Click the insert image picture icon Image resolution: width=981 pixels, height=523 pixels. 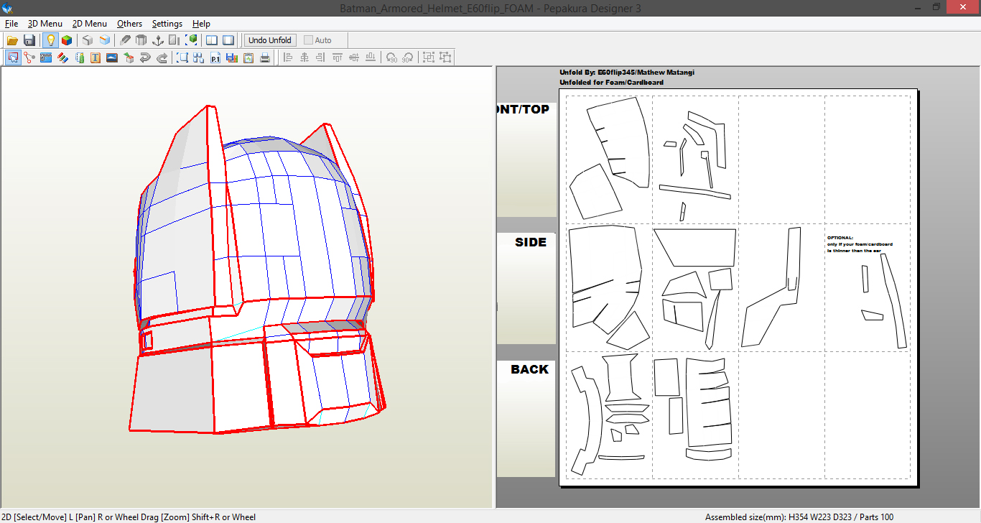pos(112,57)
